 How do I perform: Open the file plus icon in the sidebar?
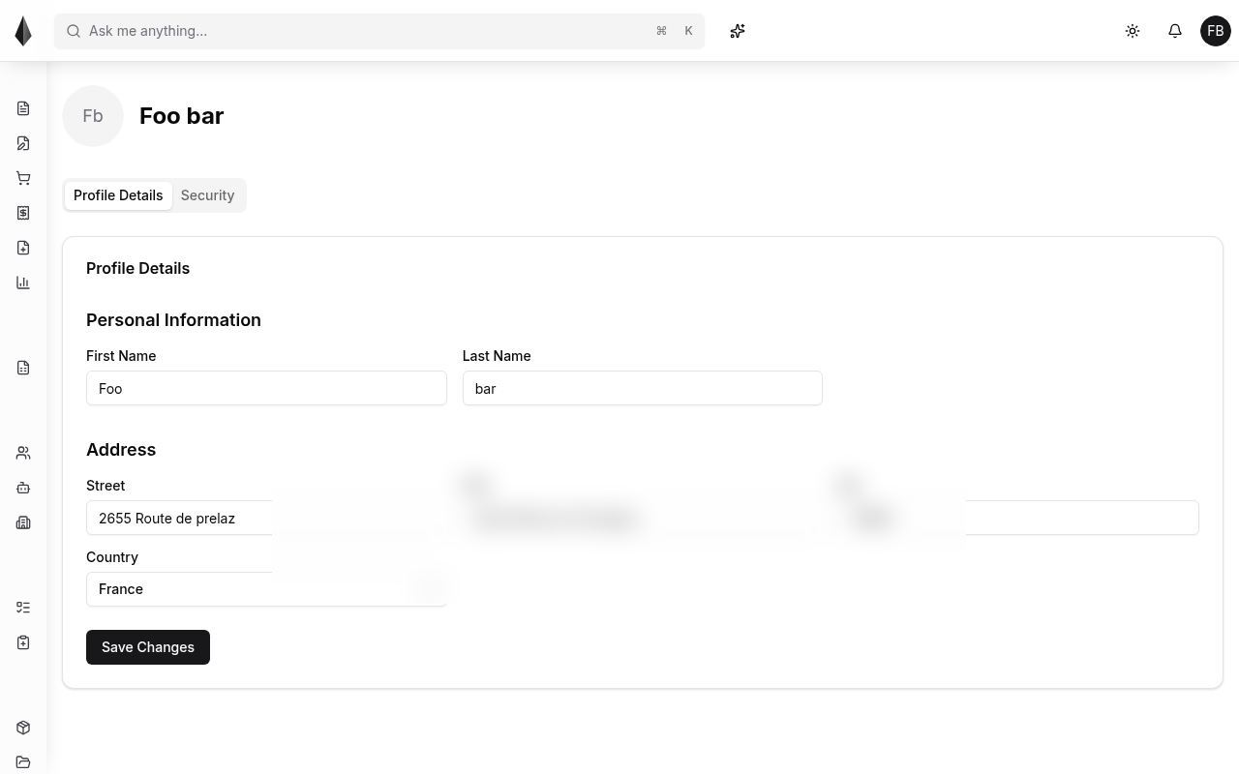[23, 248]
